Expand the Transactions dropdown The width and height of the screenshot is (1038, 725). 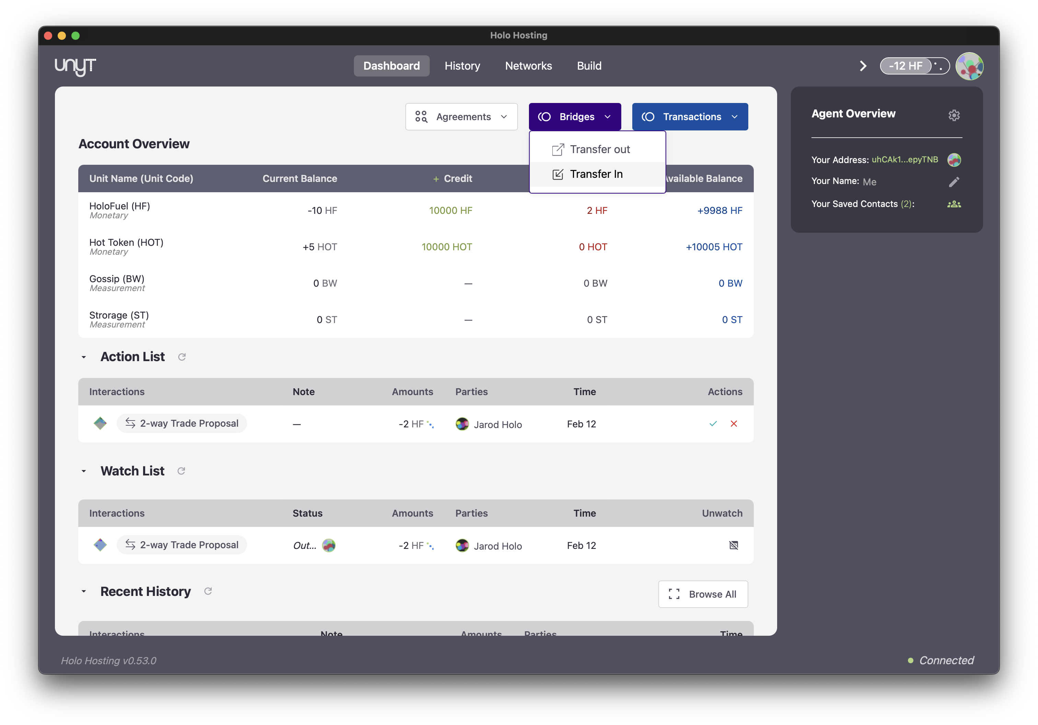tap(690, 117)
